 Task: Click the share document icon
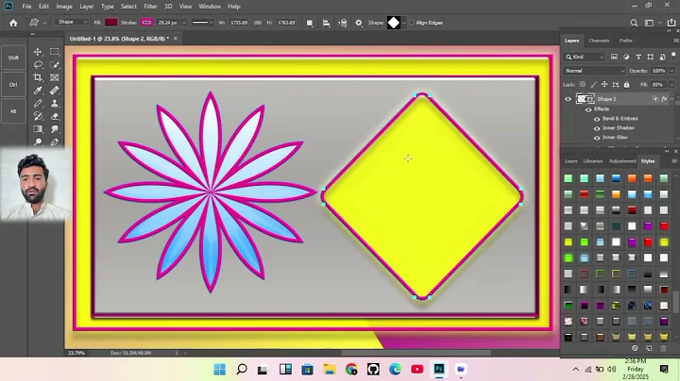671,23
